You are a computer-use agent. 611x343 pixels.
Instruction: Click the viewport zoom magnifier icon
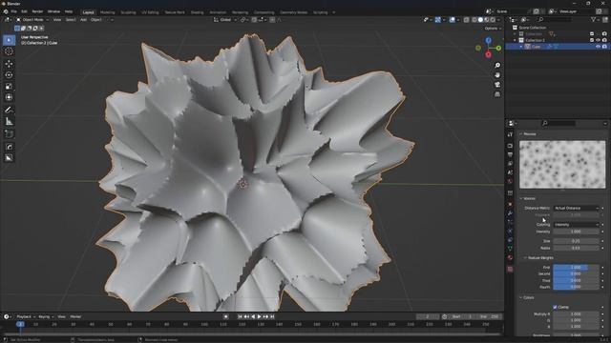pos(497,66)
